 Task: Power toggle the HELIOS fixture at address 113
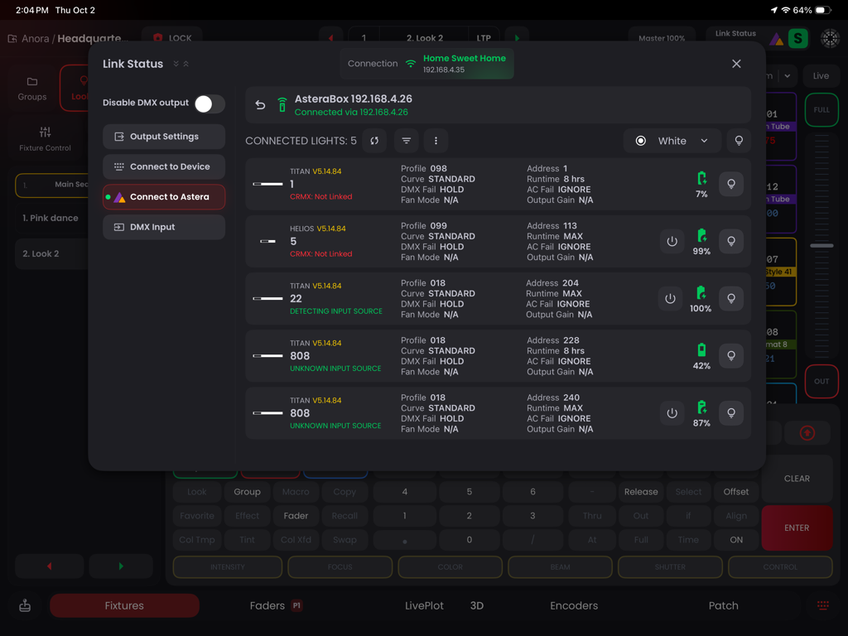670,241
